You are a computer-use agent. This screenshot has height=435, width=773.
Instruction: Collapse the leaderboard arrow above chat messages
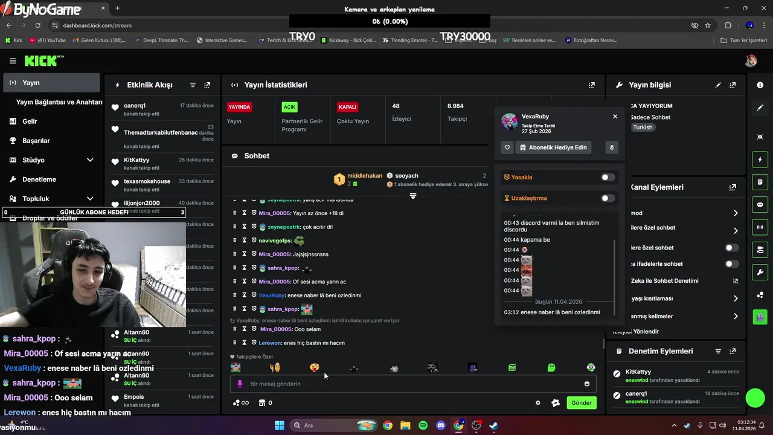coord(413,196)
